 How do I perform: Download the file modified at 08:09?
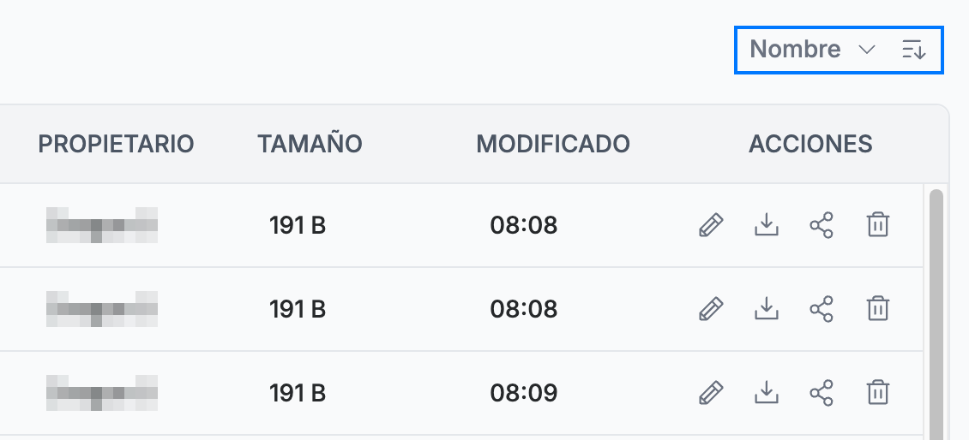pyautogui.click(x=767, y=392)
